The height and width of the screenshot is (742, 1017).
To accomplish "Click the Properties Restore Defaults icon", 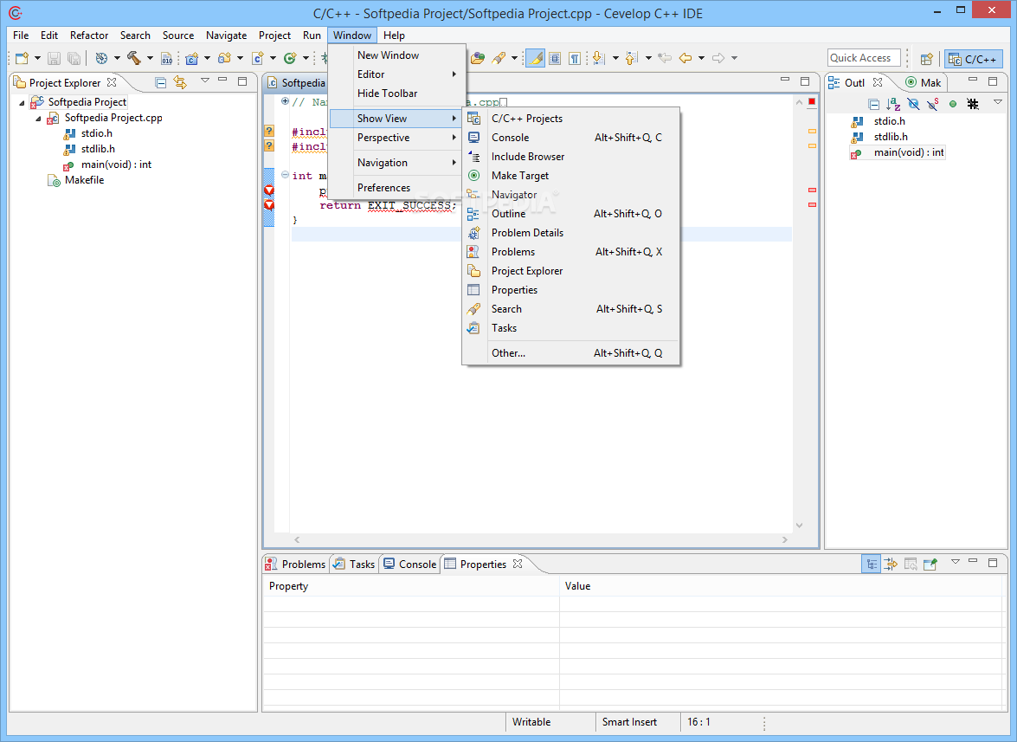I will coord(911,564).
